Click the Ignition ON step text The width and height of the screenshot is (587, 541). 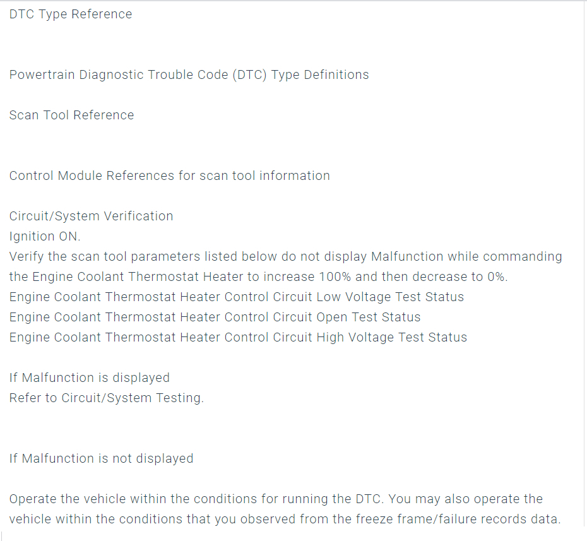(45, 236)
